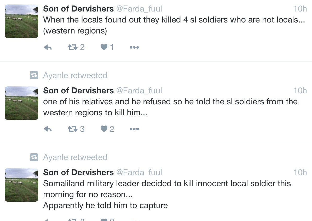Open the @Farda_fuul handle in the second tweet
Viewport: 312px width, 221px height.
(x=139, y=91)
